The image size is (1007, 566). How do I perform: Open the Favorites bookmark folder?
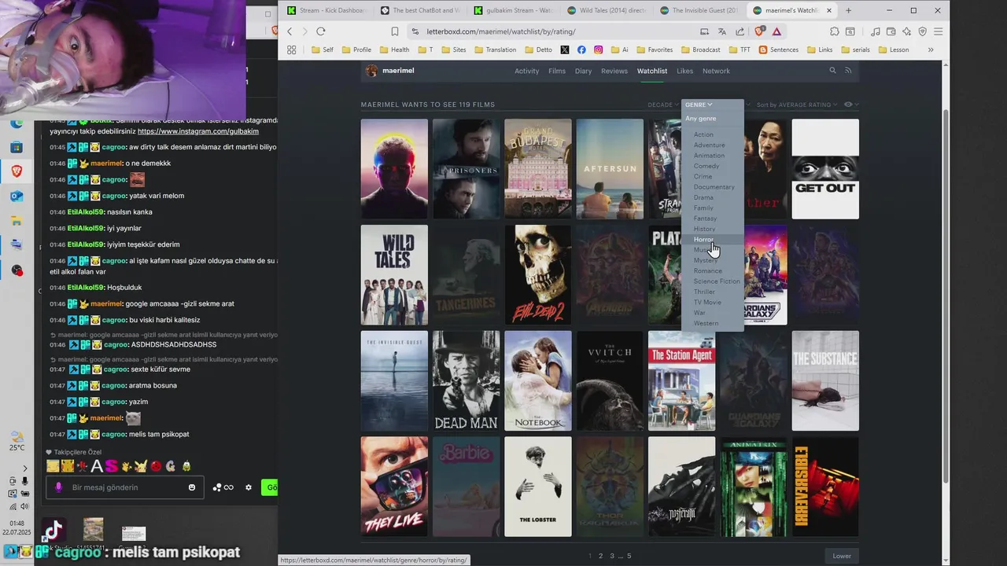[x=655, y=50]
